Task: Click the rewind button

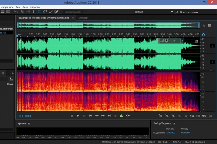Action: click(97, 116)
